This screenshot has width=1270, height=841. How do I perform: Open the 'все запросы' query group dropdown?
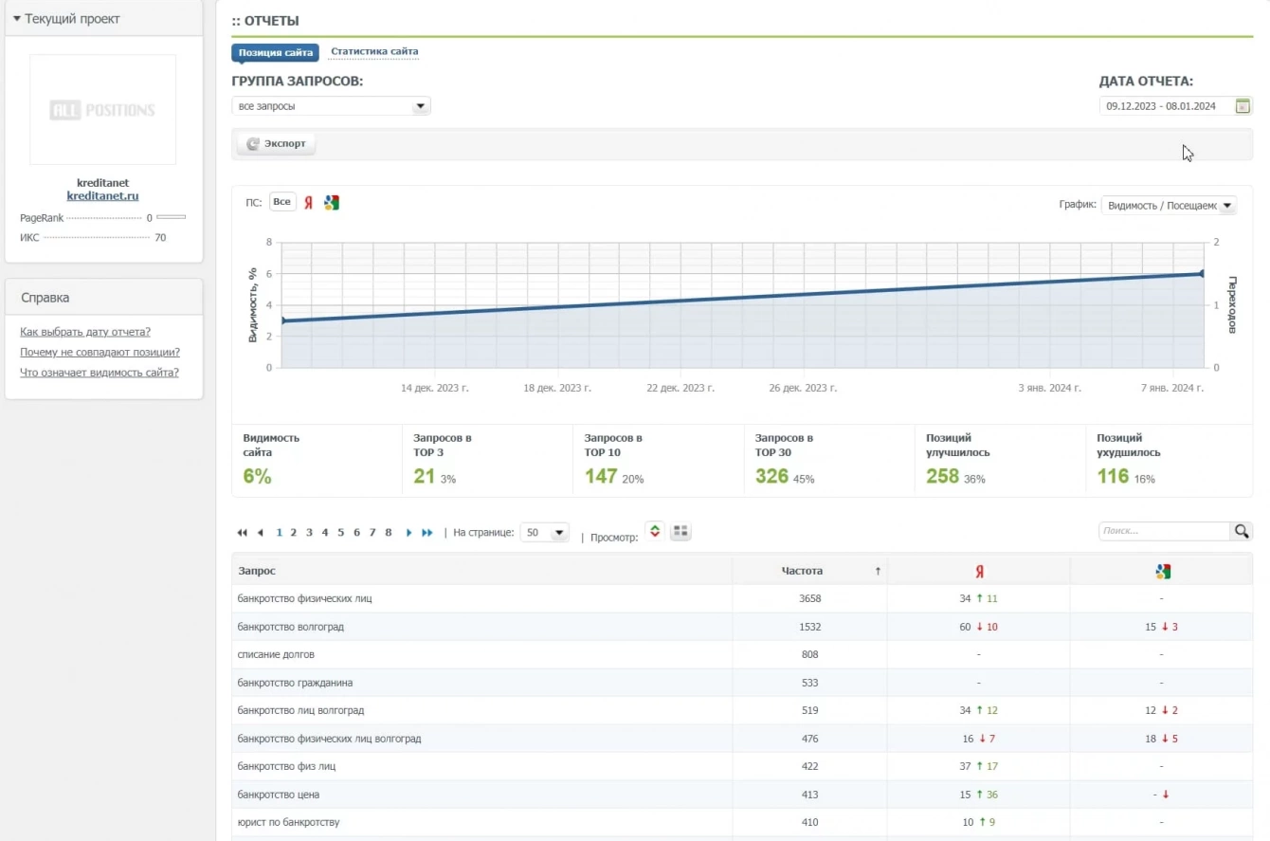click(331, 106)
